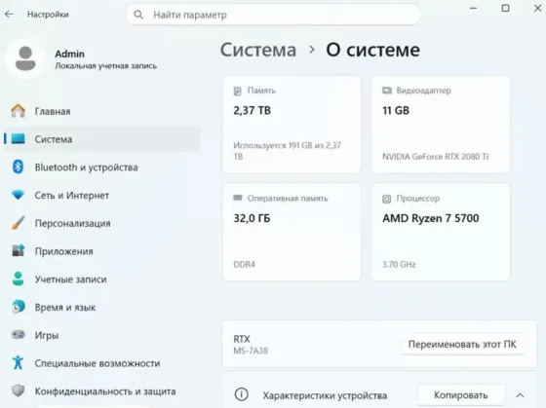Click the Память storage icon
Viewport: 546px width, 408px height.
pos(238,92)
